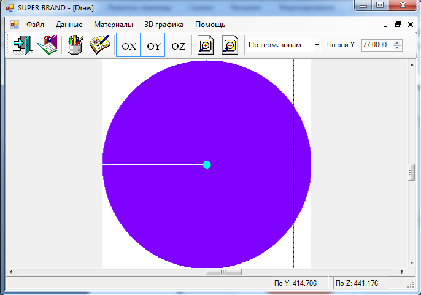Restore the inner Draw child window
Viewport: 421px width, 295px height.
click(398, 25)
